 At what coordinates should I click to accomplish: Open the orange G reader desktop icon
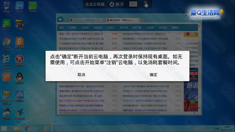19,43
